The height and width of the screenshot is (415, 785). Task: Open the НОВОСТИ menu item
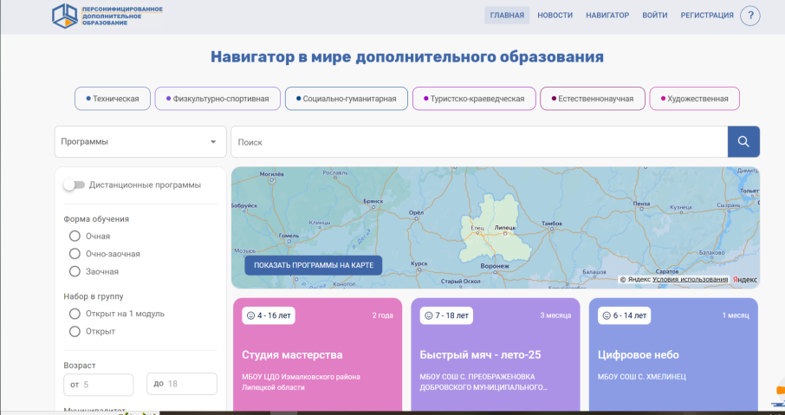coord(555,16)
